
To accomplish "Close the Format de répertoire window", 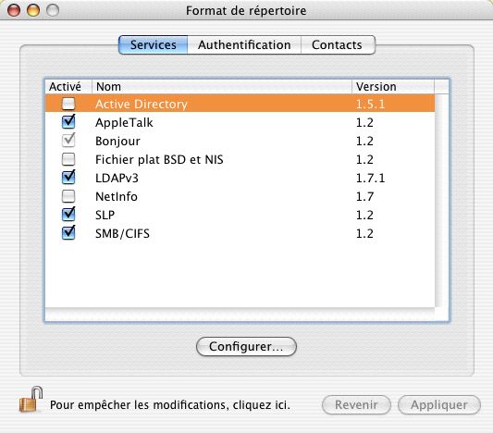I will click(14, 10).
